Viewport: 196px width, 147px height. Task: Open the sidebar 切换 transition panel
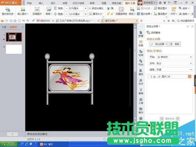[x=141, y=53]
